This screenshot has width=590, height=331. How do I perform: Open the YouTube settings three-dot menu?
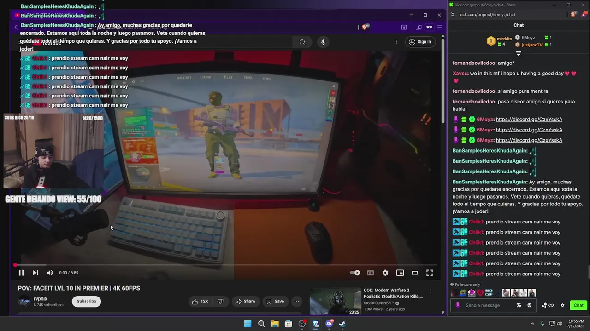point(396,42)
